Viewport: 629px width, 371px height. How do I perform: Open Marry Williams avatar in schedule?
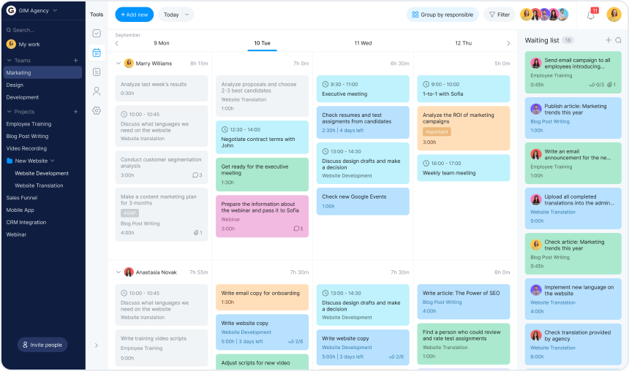129,64
